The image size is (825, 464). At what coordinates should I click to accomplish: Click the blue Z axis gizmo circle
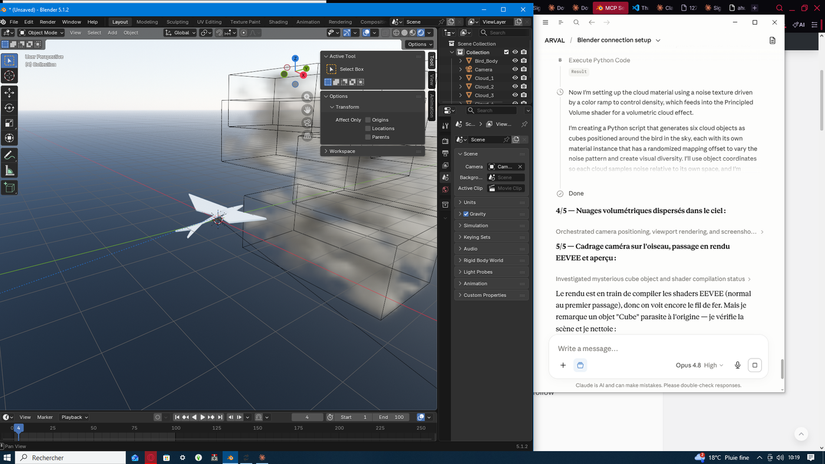[x=295, y=58]
